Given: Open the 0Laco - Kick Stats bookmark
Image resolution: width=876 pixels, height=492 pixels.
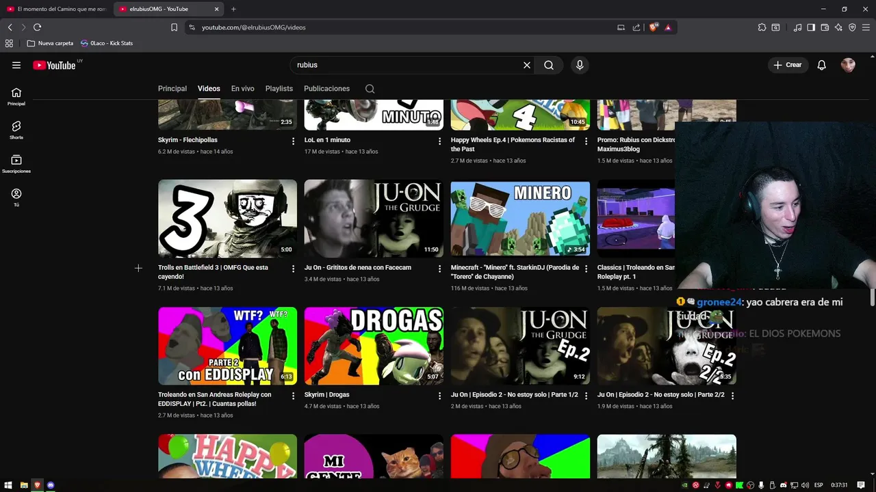Looking at the screenshot, I should [107, 43].
